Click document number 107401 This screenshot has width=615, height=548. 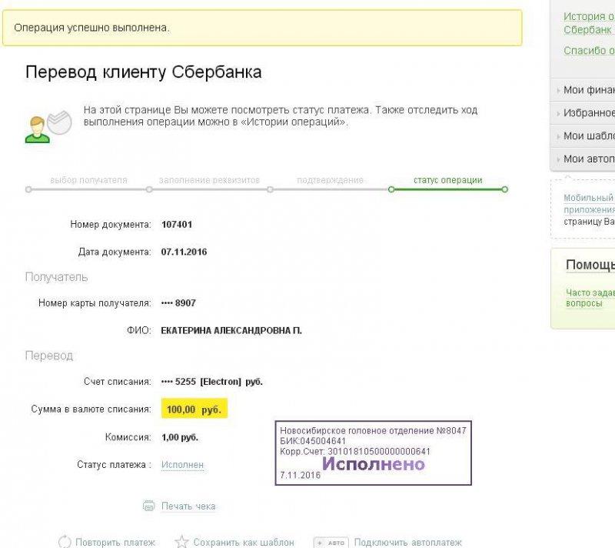177,225
